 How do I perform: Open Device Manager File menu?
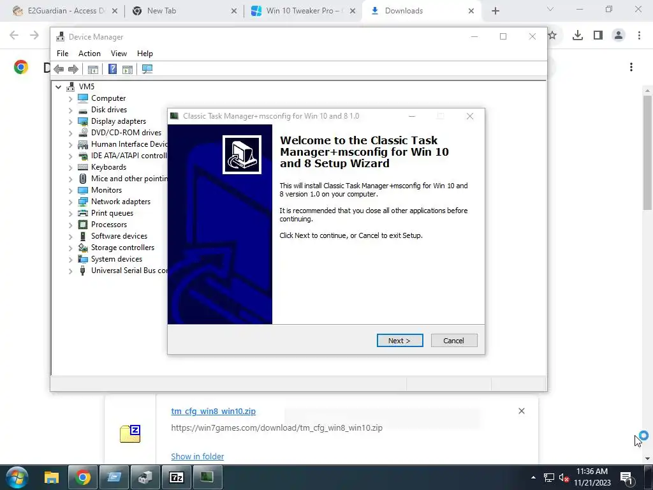click(62, 54)
